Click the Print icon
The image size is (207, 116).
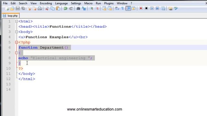(40, 9)
